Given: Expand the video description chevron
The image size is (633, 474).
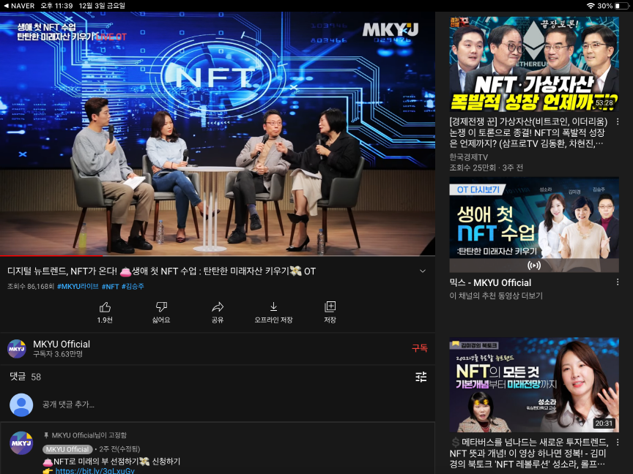Looking at the screenshot, I should tap(422, 271).
